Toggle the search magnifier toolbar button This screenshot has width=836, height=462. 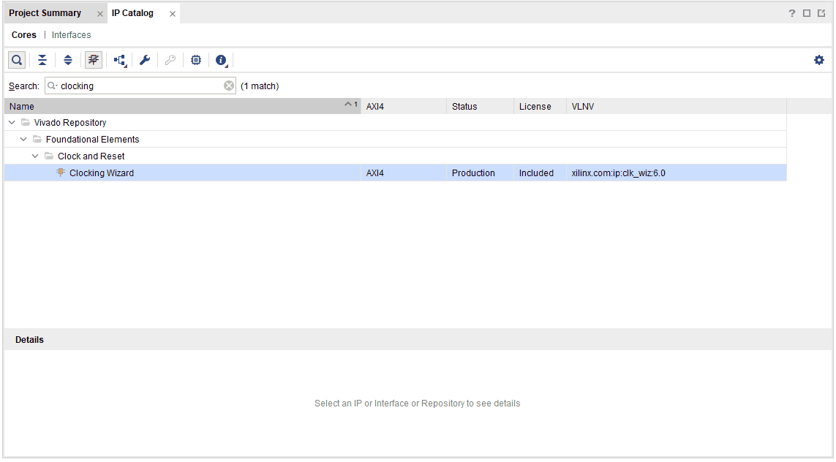(17, 60)
